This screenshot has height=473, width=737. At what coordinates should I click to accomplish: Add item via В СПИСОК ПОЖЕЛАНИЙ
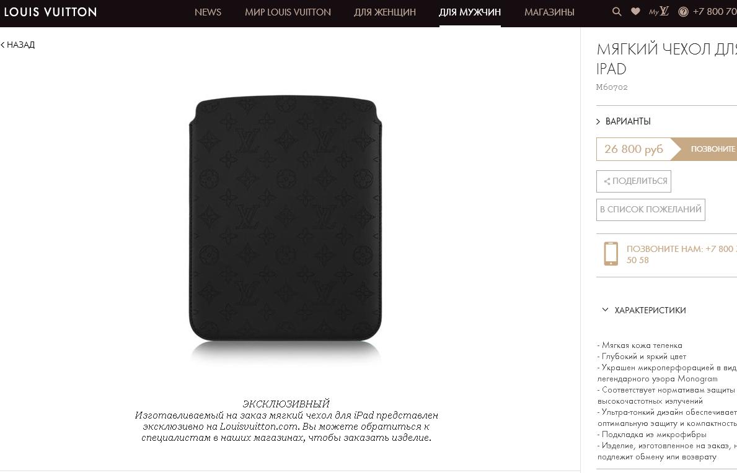tap(650, 210)
